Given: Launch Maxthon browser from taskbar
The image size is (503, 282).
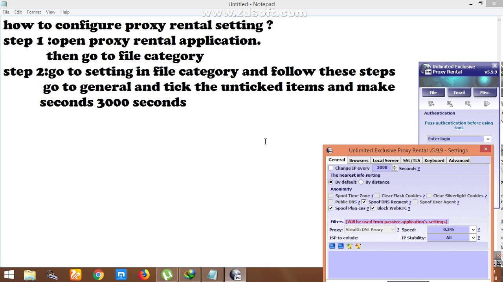Looking at the screenshot, I should [x=121, y=275].
